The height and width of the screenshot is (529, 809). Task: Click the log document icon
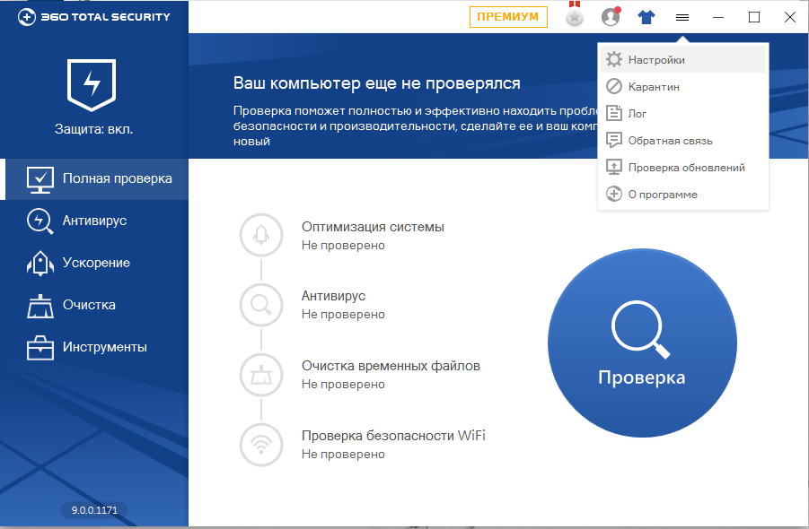(614, 113)
